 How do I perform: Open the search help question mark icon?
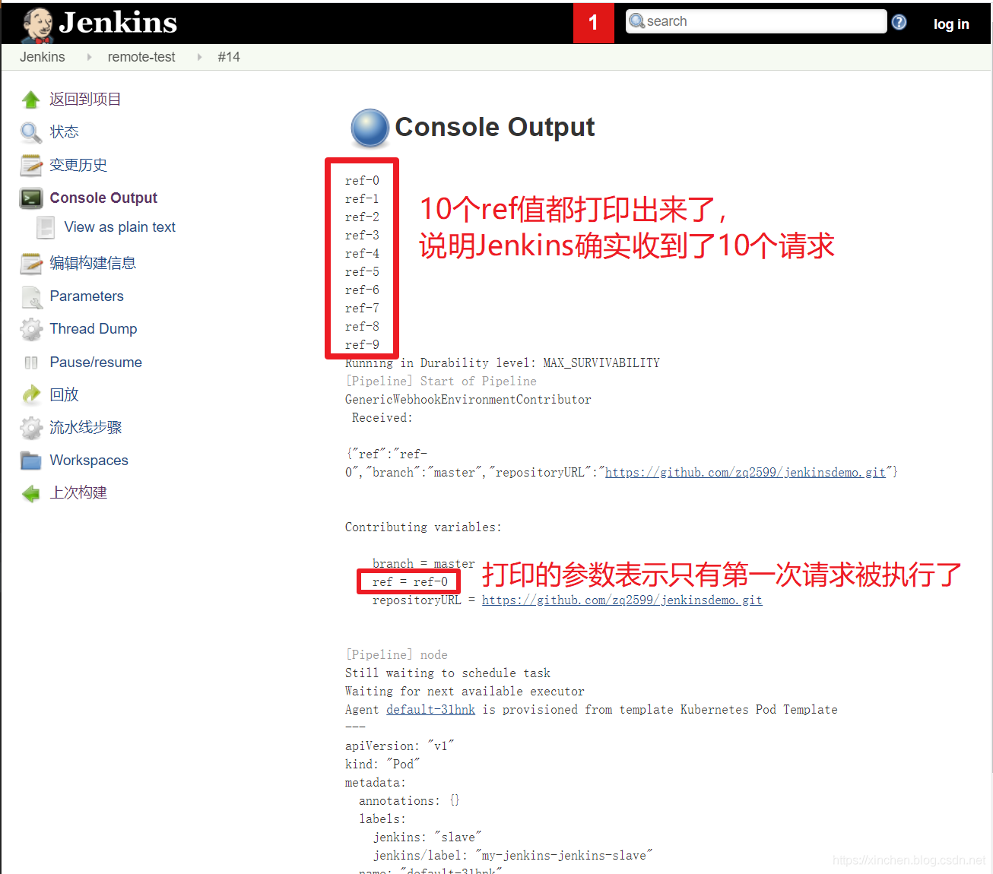899,22
